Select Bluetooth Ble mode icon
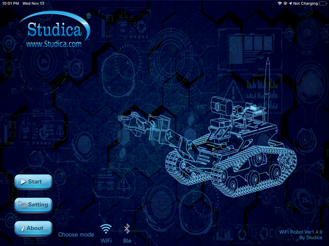 127,229
